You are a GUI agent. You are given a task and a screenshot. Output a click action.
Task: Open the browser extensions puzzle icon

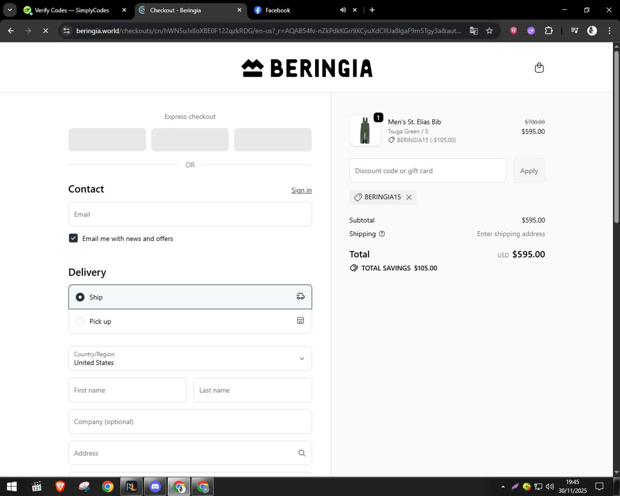549,31
